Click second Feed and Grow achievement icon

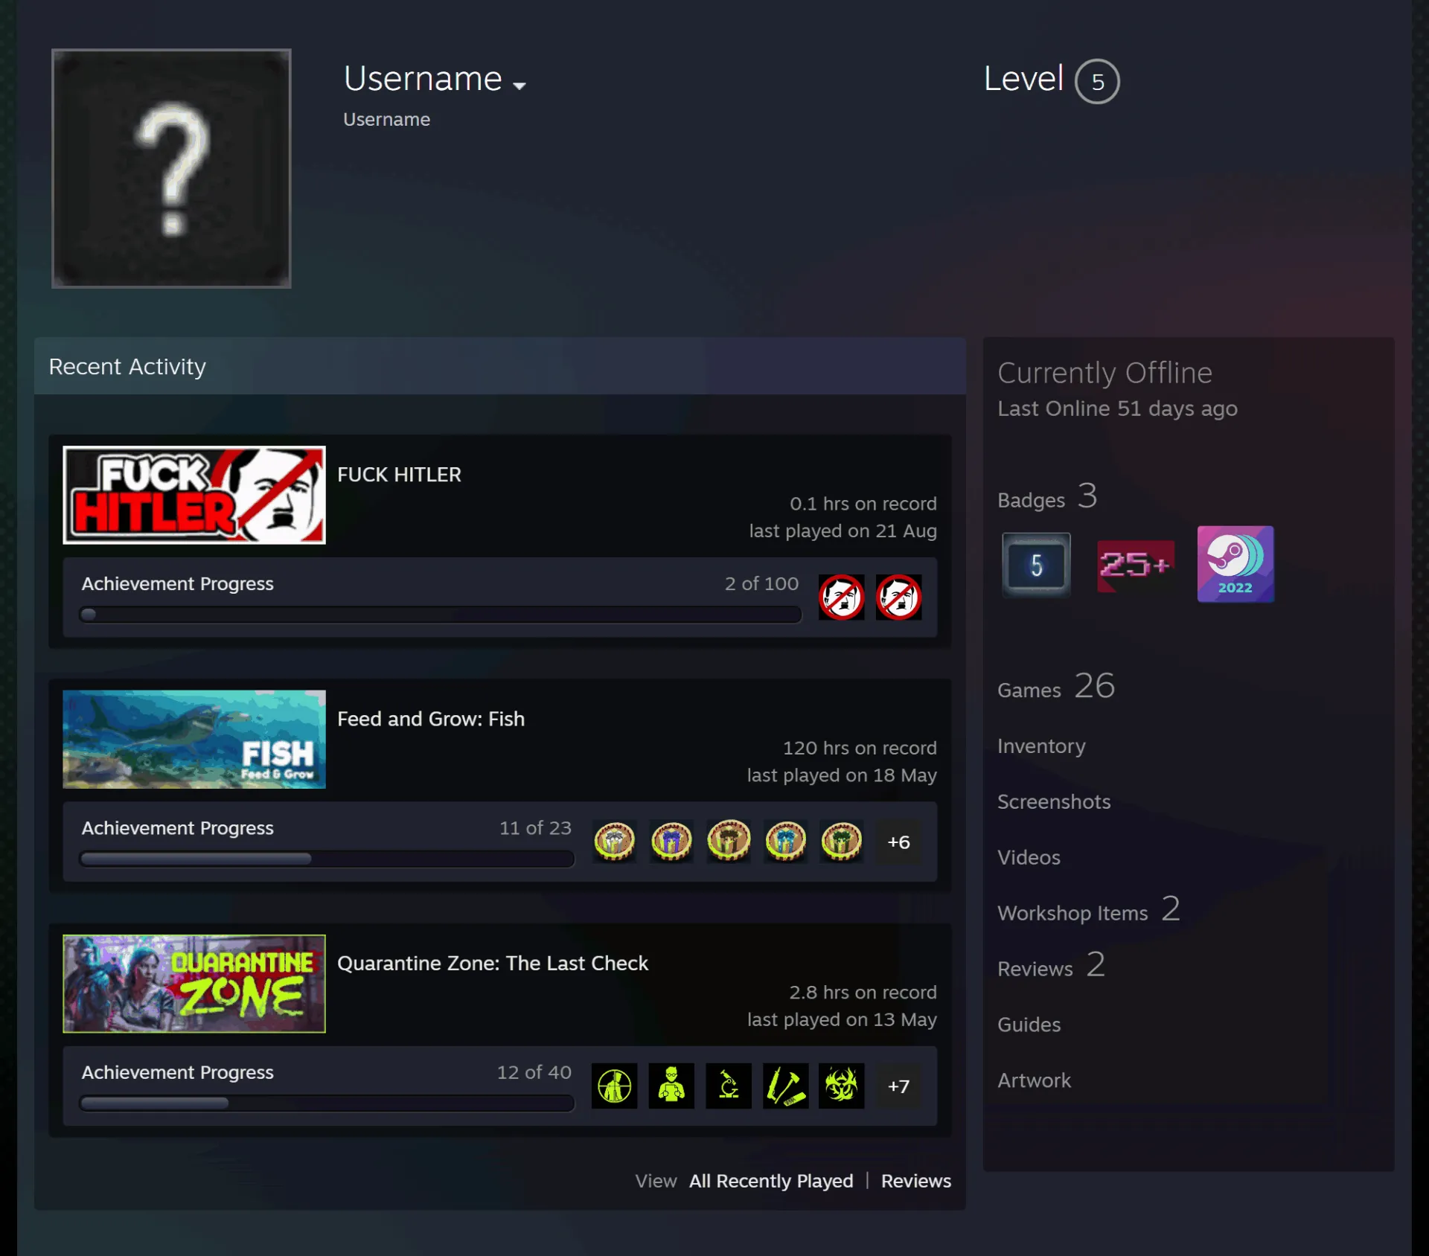point(671,842)
